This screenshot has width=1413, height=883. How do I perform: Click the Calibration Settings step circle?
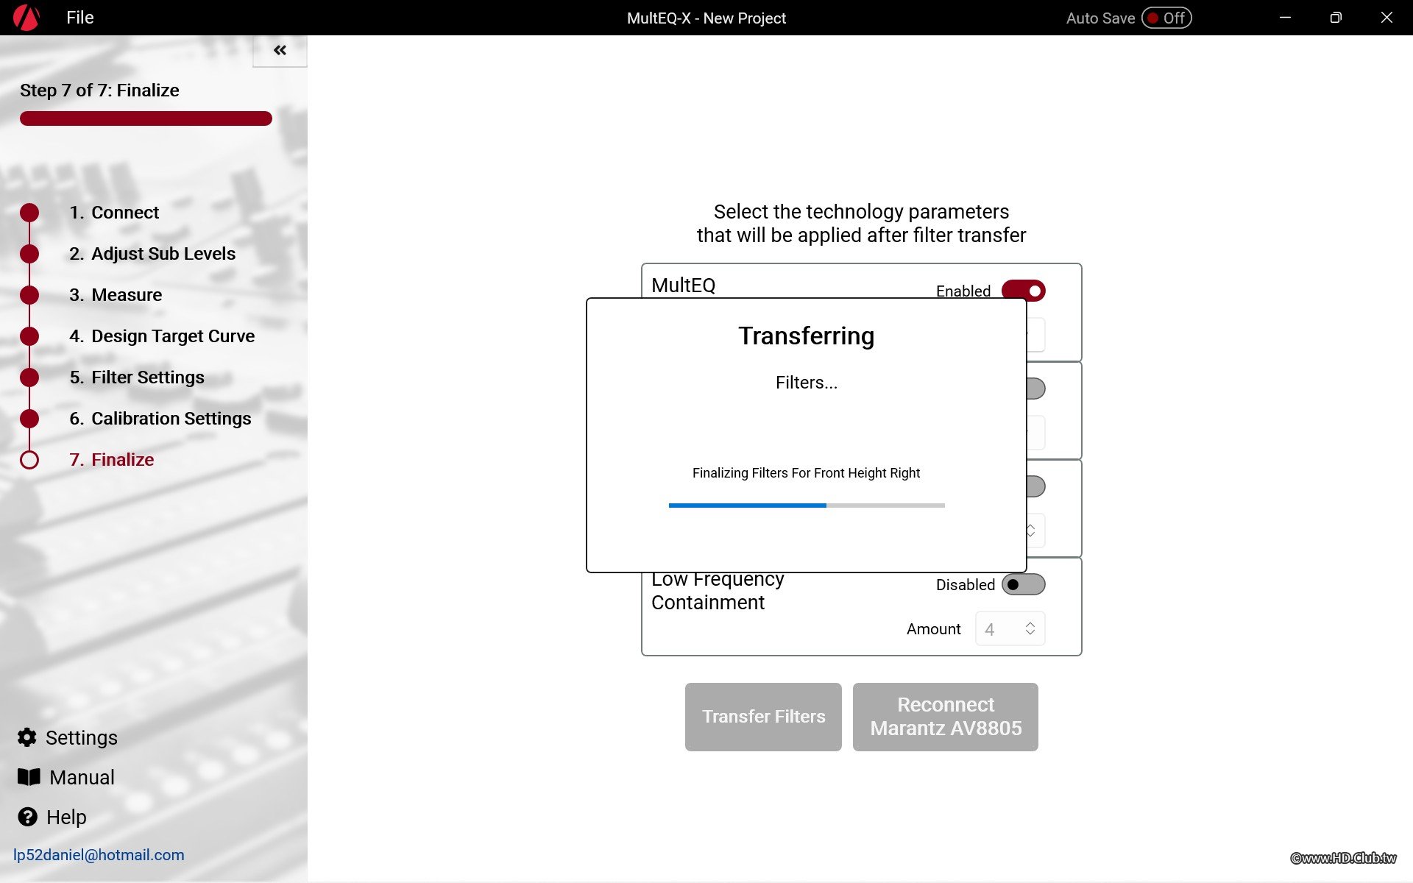29,419
